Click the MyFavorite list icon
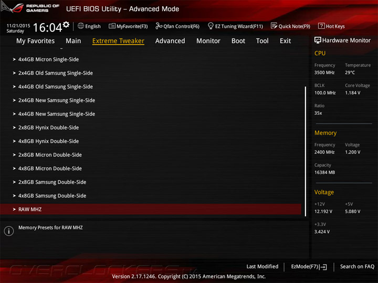Viewport: 378px width, 283px height. pyautogui.click(x=112, y=26)
